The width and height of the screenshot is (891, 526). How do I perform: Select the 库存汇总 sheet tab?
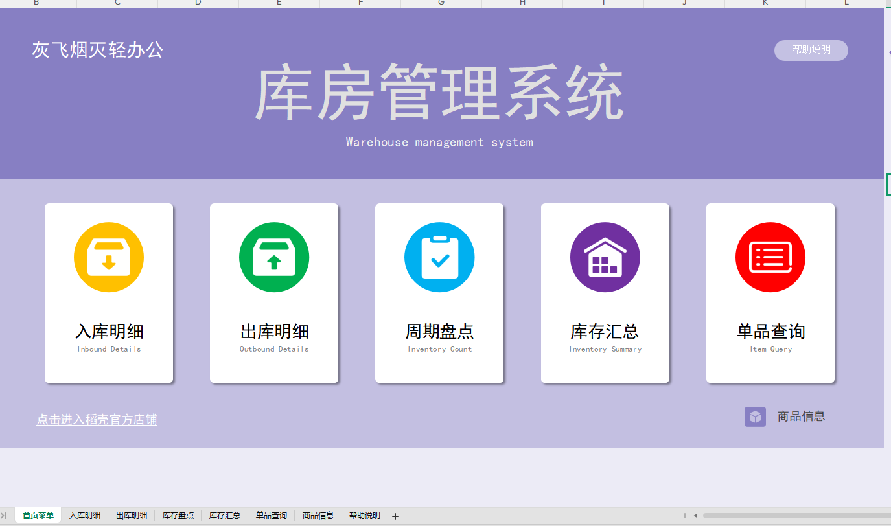tap(225, 516)
